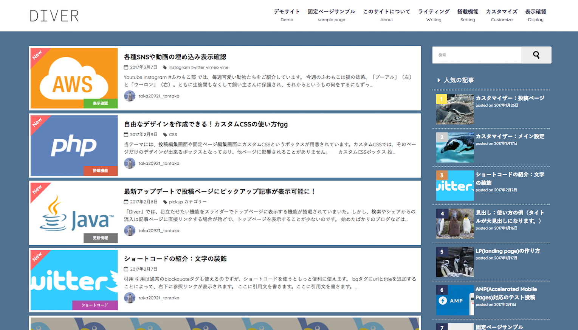Click the author link under the Java post
Screen dimensions: 578x330
[x=159, y=231]
